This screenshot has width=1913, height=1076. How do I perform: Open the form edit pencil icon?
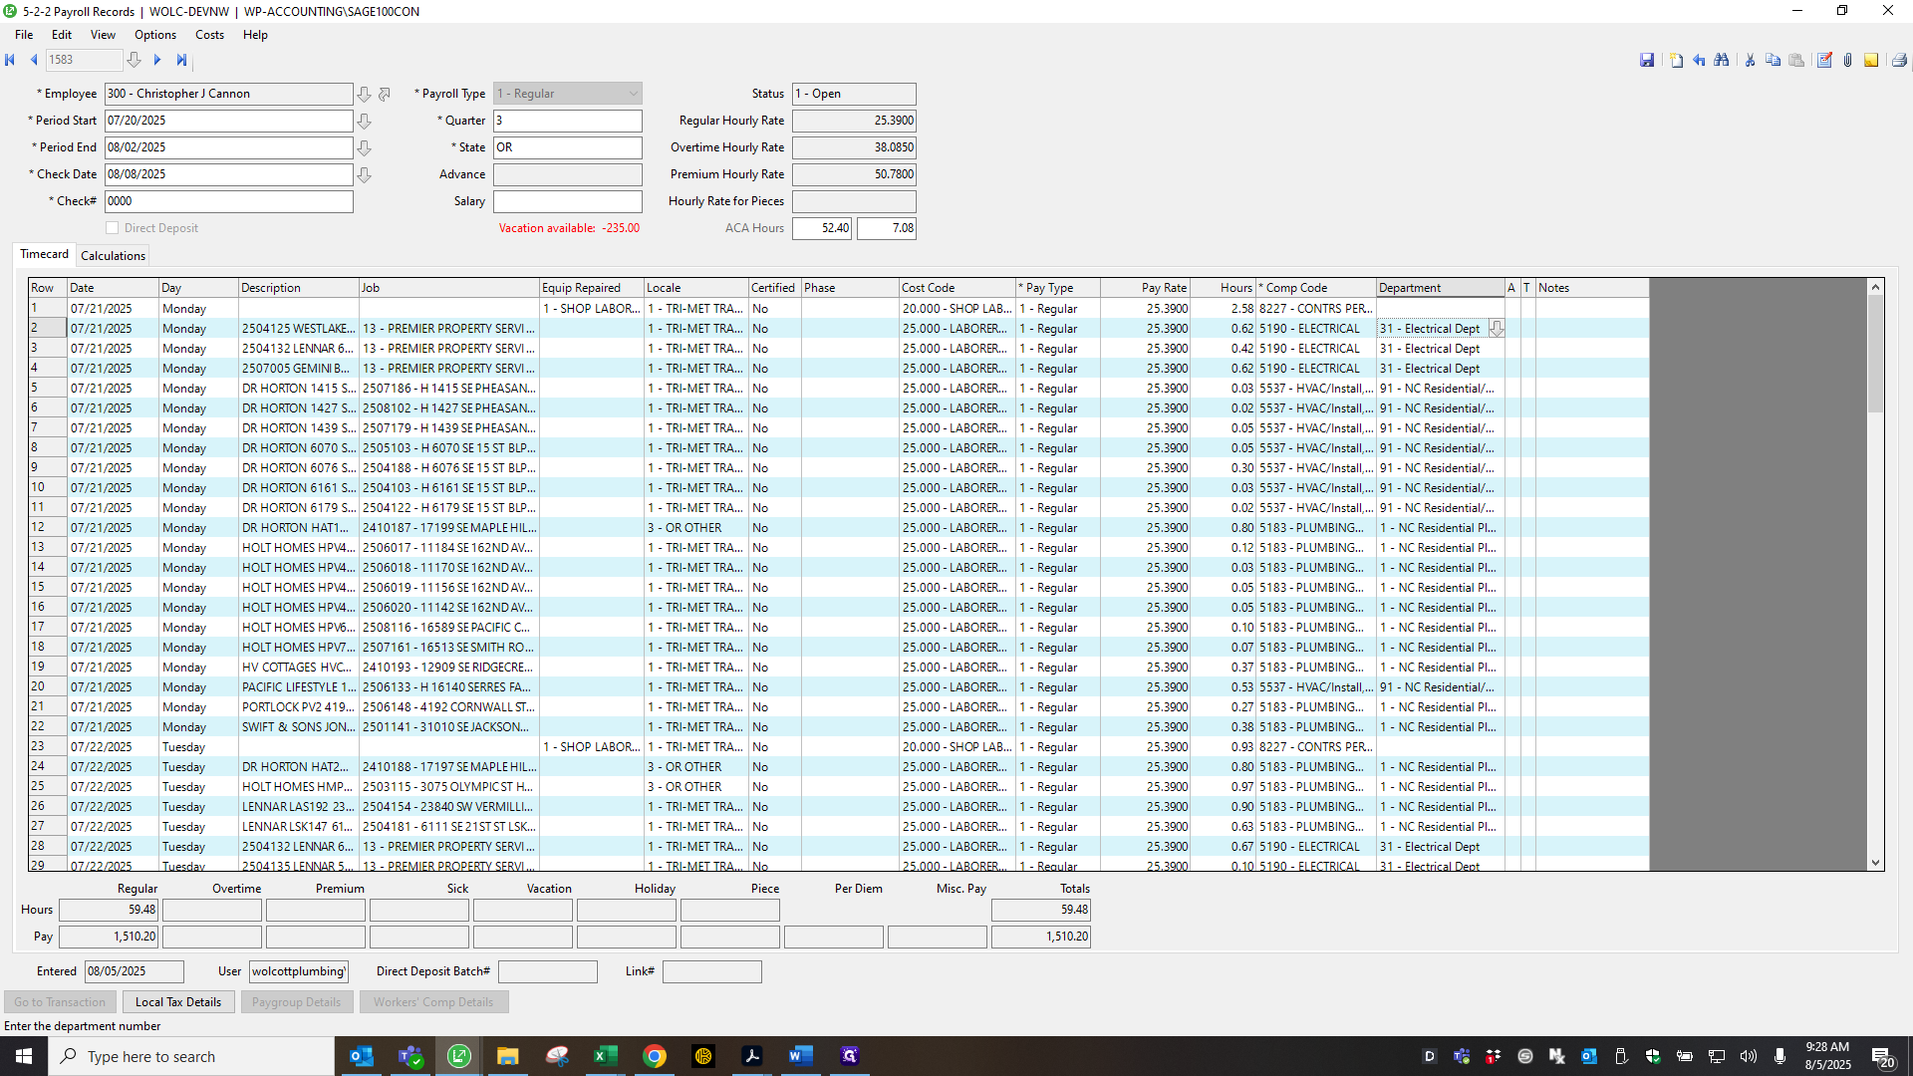tap(1824, 61)
